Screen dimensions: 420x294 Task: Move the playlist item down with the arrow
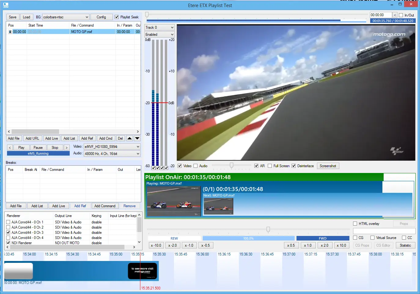(x=137, y=138)
